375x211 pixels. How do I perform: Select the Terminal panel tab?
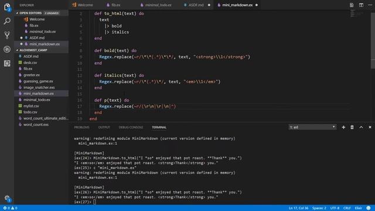coord(159,127)
